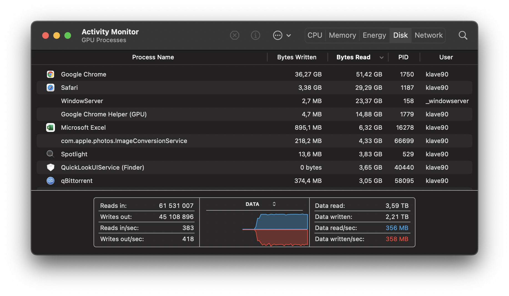
Task: Select the Disk tab
Action: [x=400, y=35]
